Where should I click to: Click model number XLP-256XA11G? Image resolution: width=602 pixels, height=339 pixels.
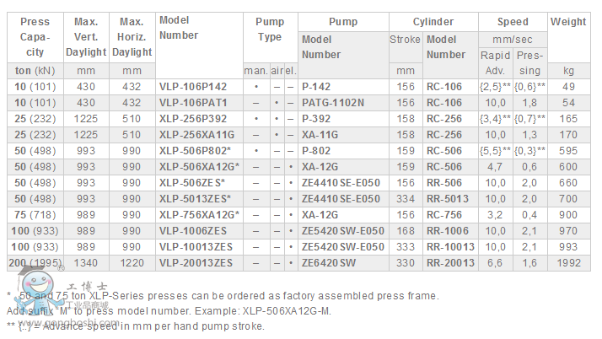(x=196, y=134)
